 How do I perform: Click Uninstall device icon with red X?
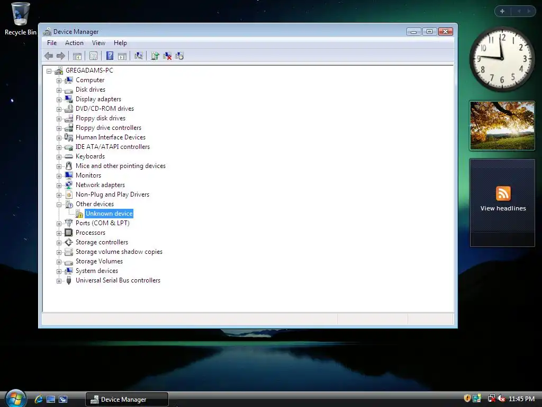pyautogui.click(x=167, y=56)
